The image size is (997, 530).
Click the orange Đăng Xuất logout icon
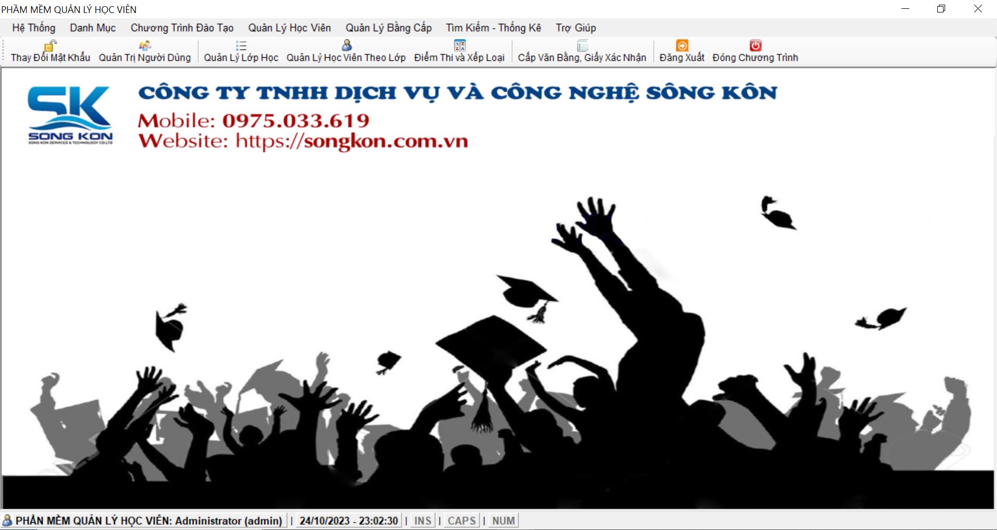pos(682,46)
